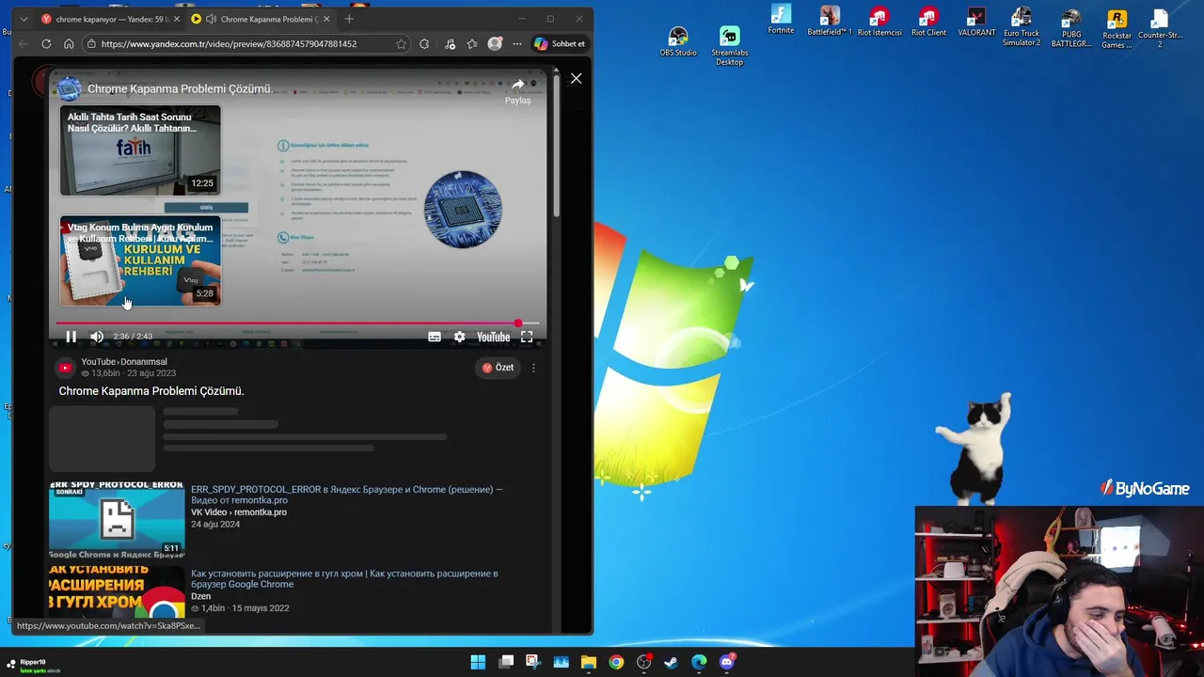Select the Rockstar Games desktop shortcut
Screen dimensions: 1204x677
tap(1117, 29)
